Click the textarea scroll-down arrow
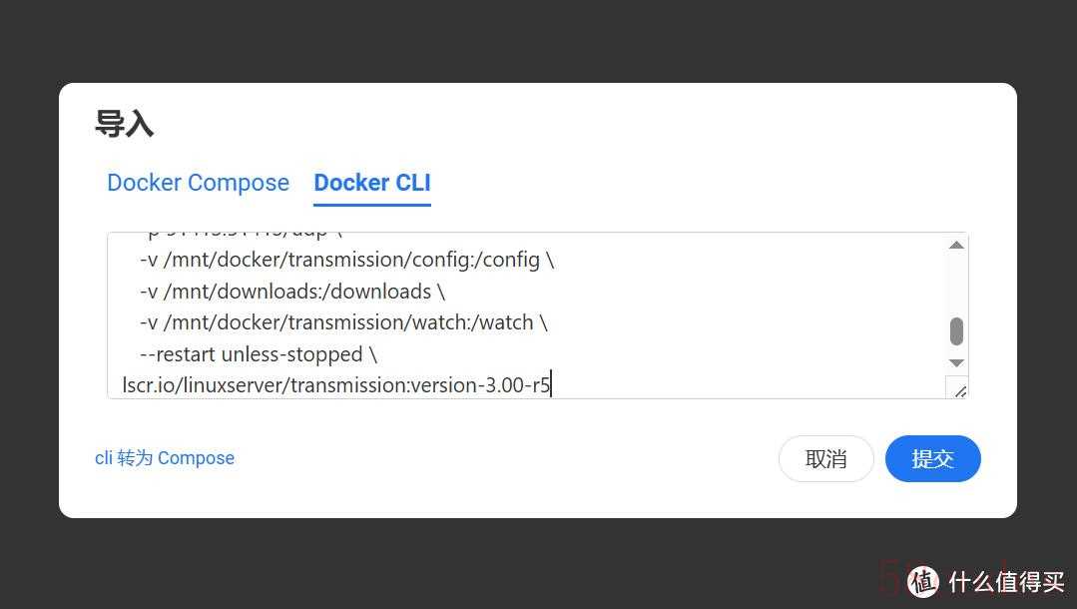 click(956, 363)
